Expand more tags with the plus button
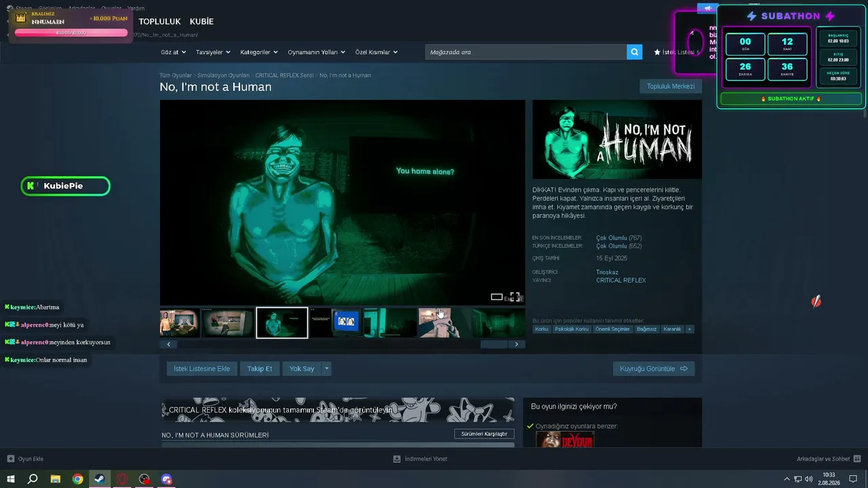The image size is (868, 488). tap(690, 329)
